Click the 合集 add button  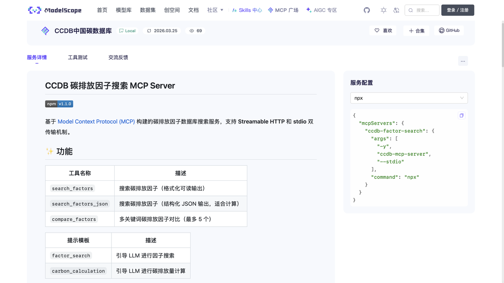[416, 30]
